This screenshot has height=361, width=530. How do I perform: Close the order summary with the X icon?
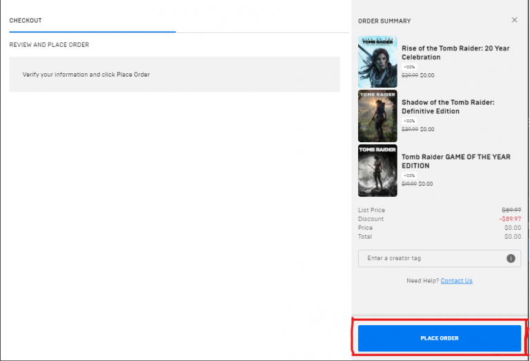[x=514, y=20]
